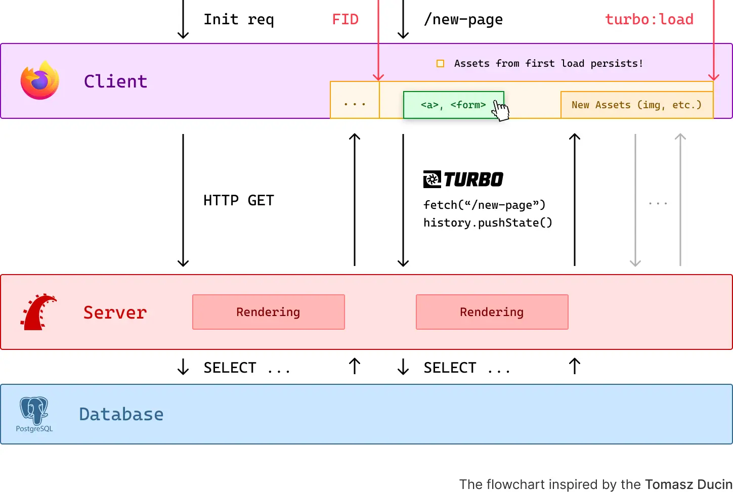Click the HTTP GET label
The width and height of the screenshot is (733, 492).
(x=239, y=200)
